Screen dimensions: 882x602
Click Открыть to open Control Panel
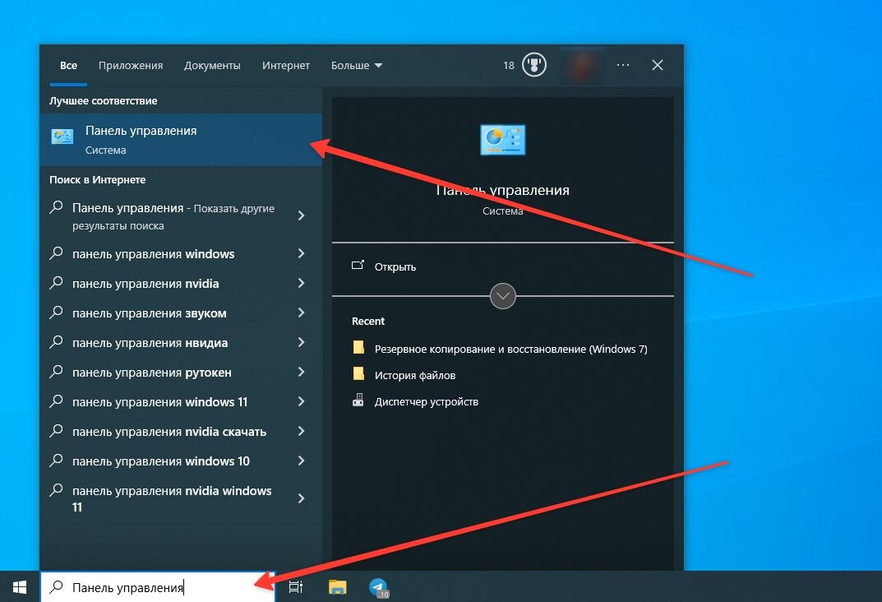[395, 266]
